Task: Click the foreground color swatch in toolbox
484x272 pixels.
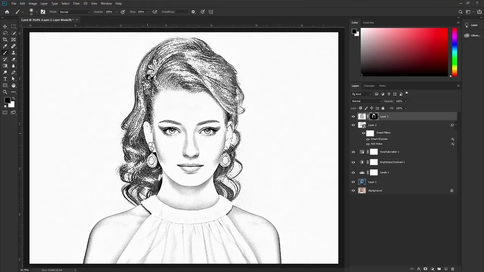Action: tap(7, 100)
